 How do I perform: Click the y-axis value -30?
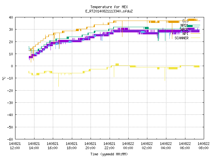click(x=10, y=103)
